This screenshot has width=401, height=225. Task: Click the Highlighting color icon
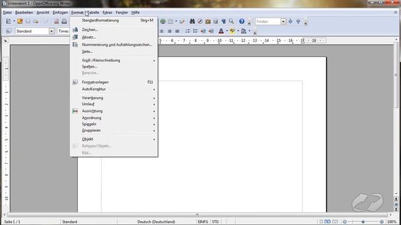coord(232,31)
